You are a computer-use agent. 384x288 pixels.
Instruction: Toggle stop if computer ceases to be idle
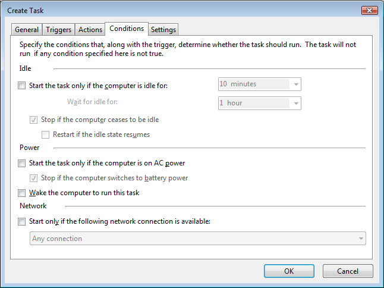point(33,120)
